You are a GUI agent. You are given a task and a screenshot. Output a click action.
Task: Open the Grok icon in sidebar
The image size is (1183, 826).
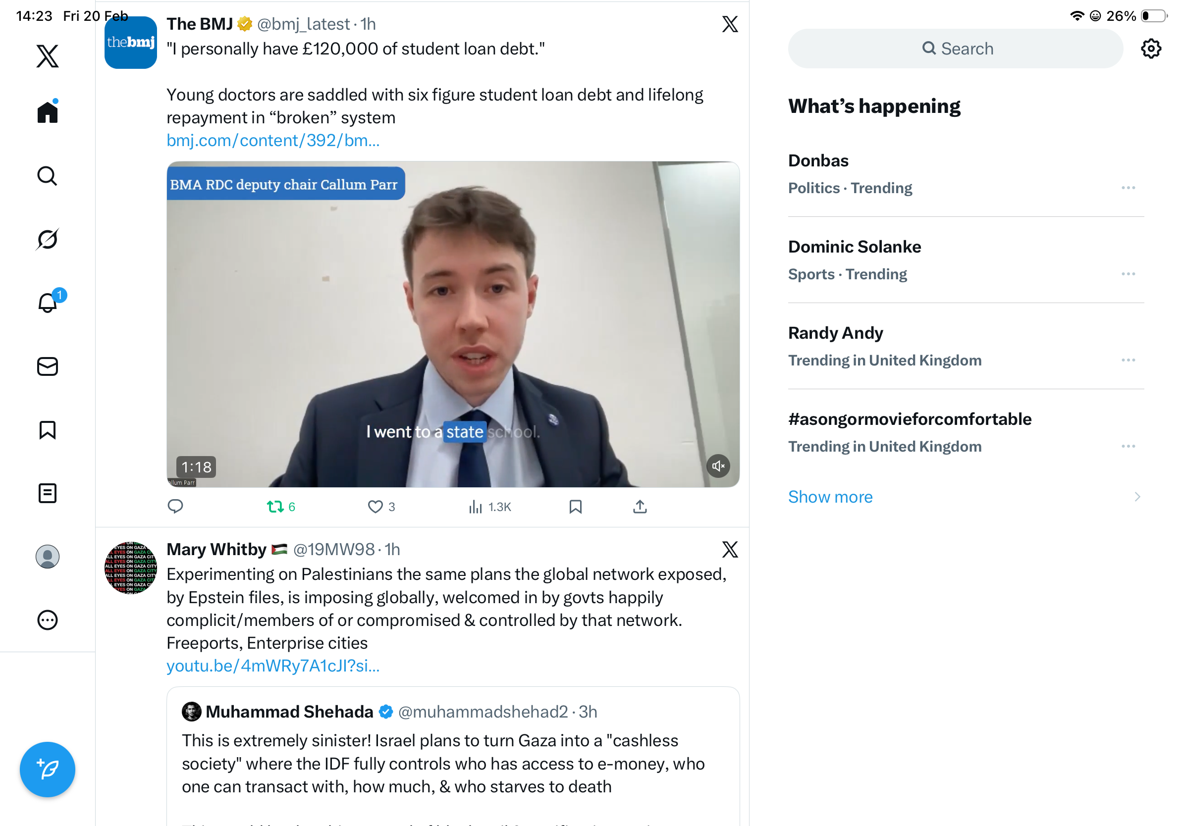coord(48,239)
